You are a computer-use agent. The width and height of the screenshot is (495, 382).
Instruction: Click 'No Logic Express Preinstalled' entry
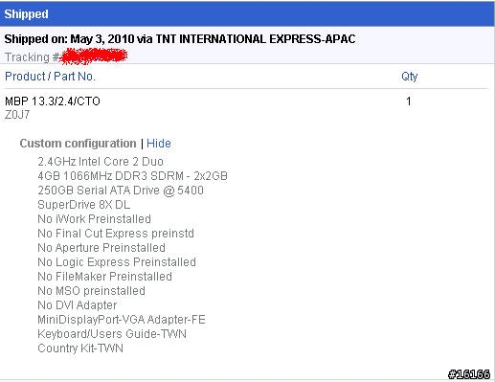pos(117,262)
